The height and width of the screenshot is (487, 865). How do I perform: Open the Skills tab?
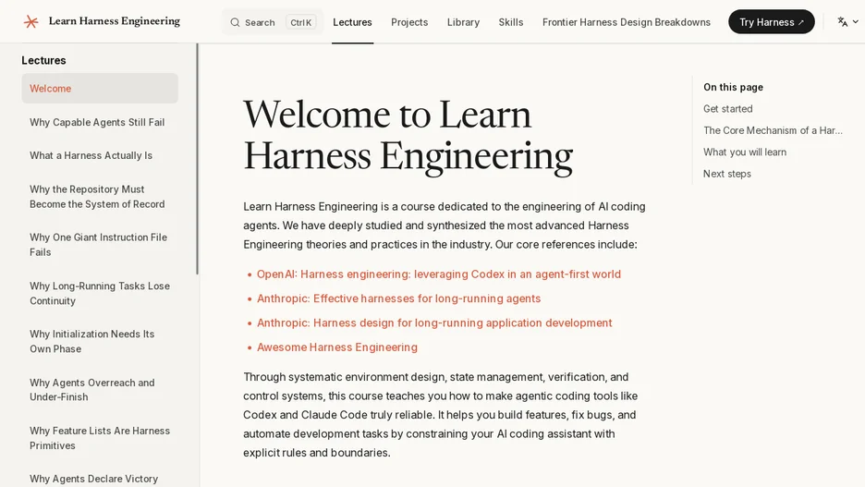(511, 22)
